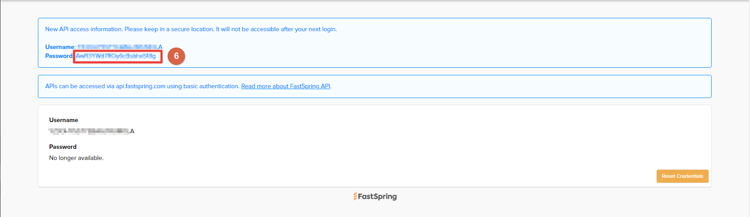Click the FastSpring striped logo mark
Viewport: 750px width, 217px height.
click(355, 197)
